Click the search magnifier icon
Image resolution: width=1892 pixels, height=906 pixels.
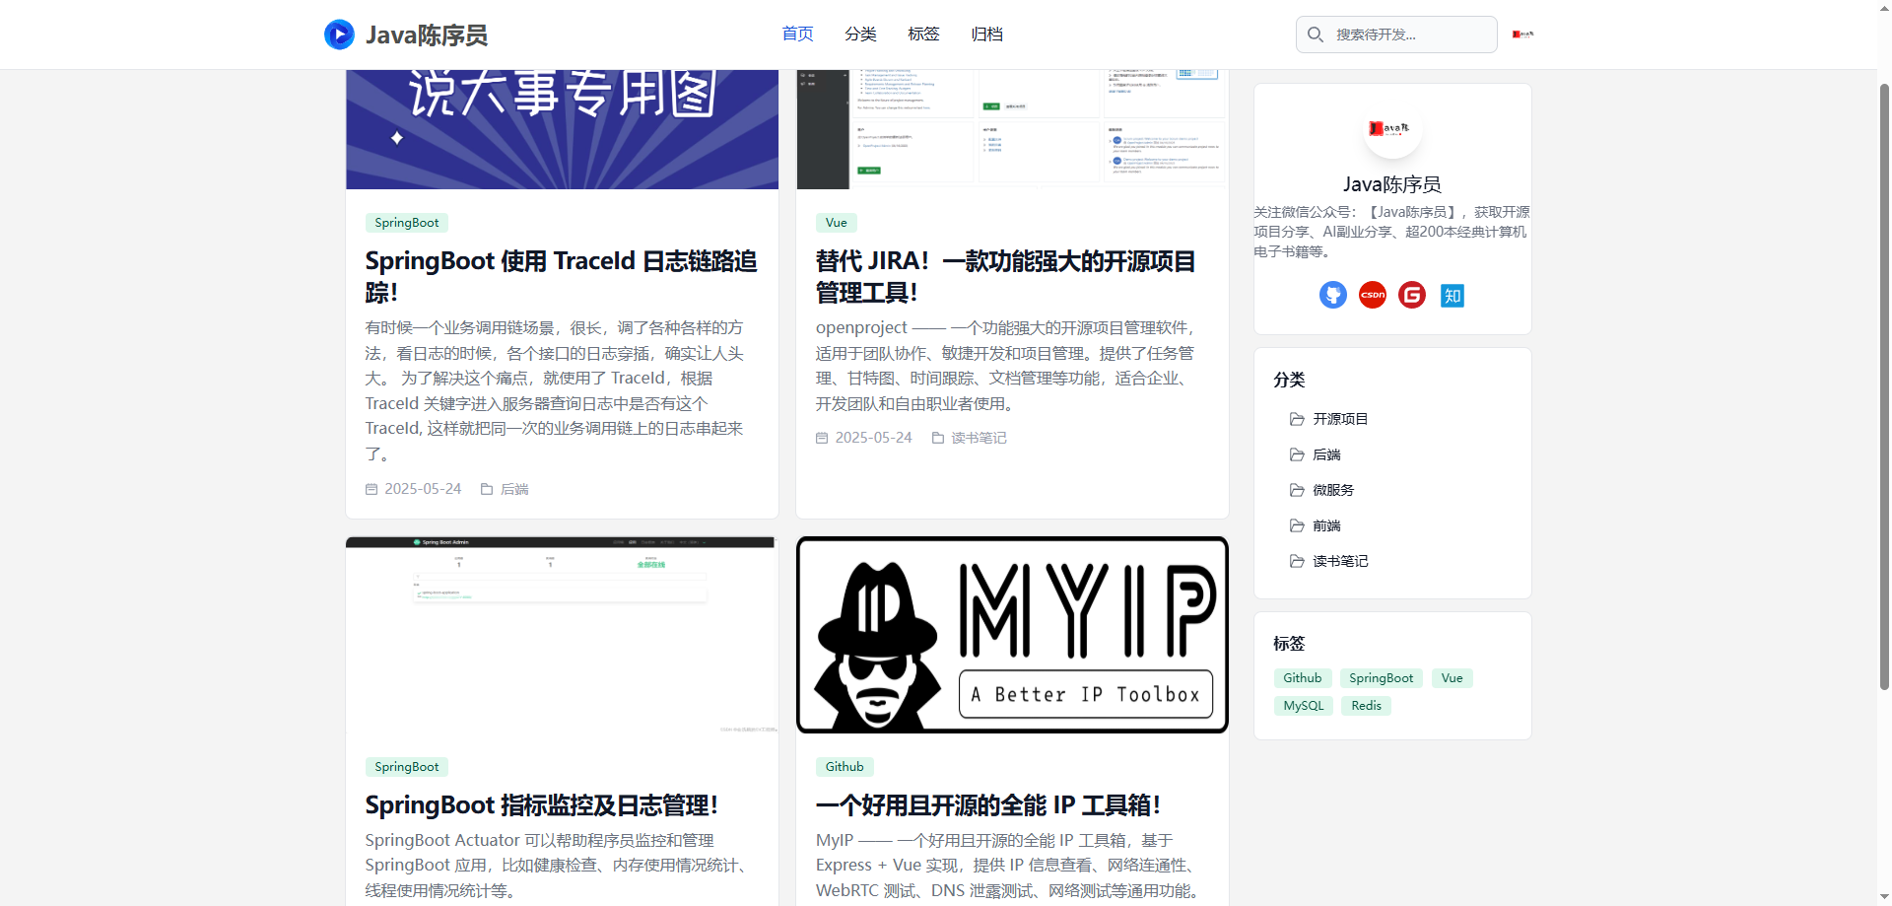click(x=1315, y=35)
